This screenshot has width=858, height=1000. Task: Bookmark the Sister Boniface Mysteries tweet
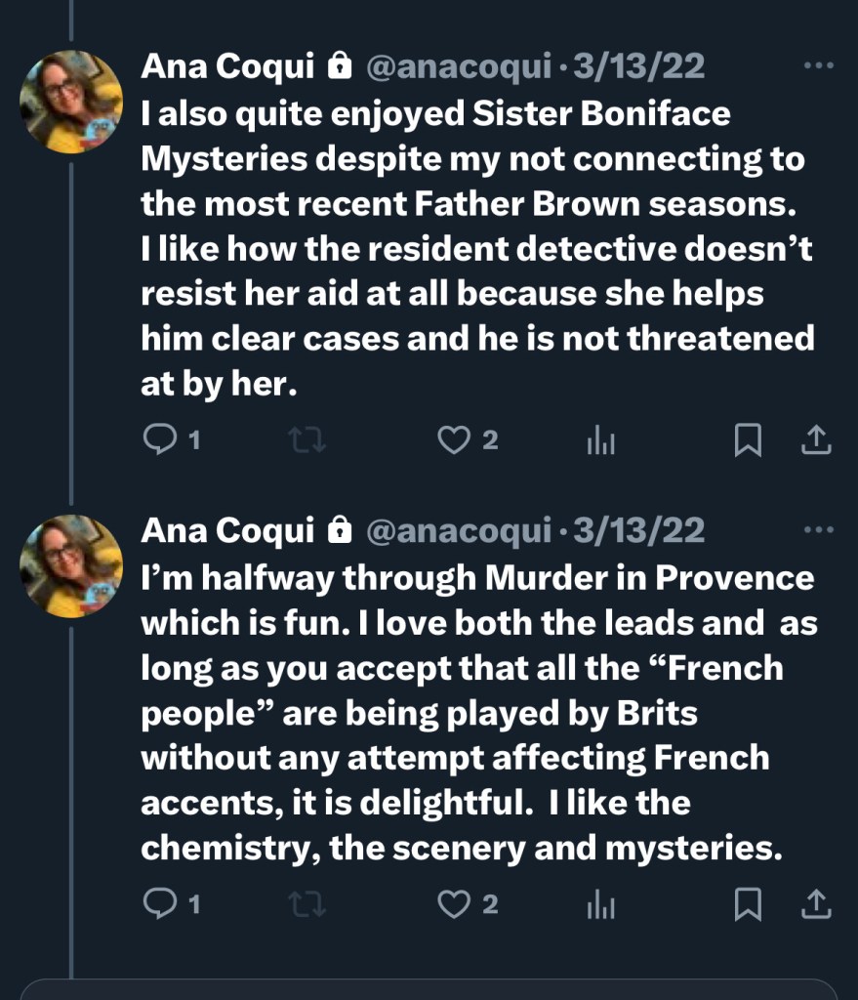(x=747, y=441)
